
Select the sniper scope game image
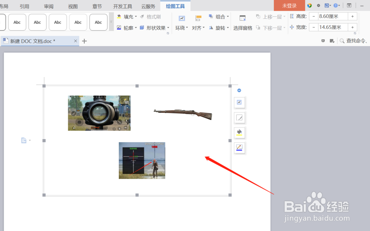pyautogui.click(x=99, y=113)
